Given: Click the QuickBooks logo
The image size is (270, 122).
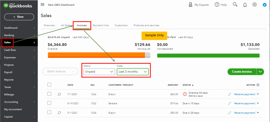Looking at the screenshot, I should [x=18, y=6].
